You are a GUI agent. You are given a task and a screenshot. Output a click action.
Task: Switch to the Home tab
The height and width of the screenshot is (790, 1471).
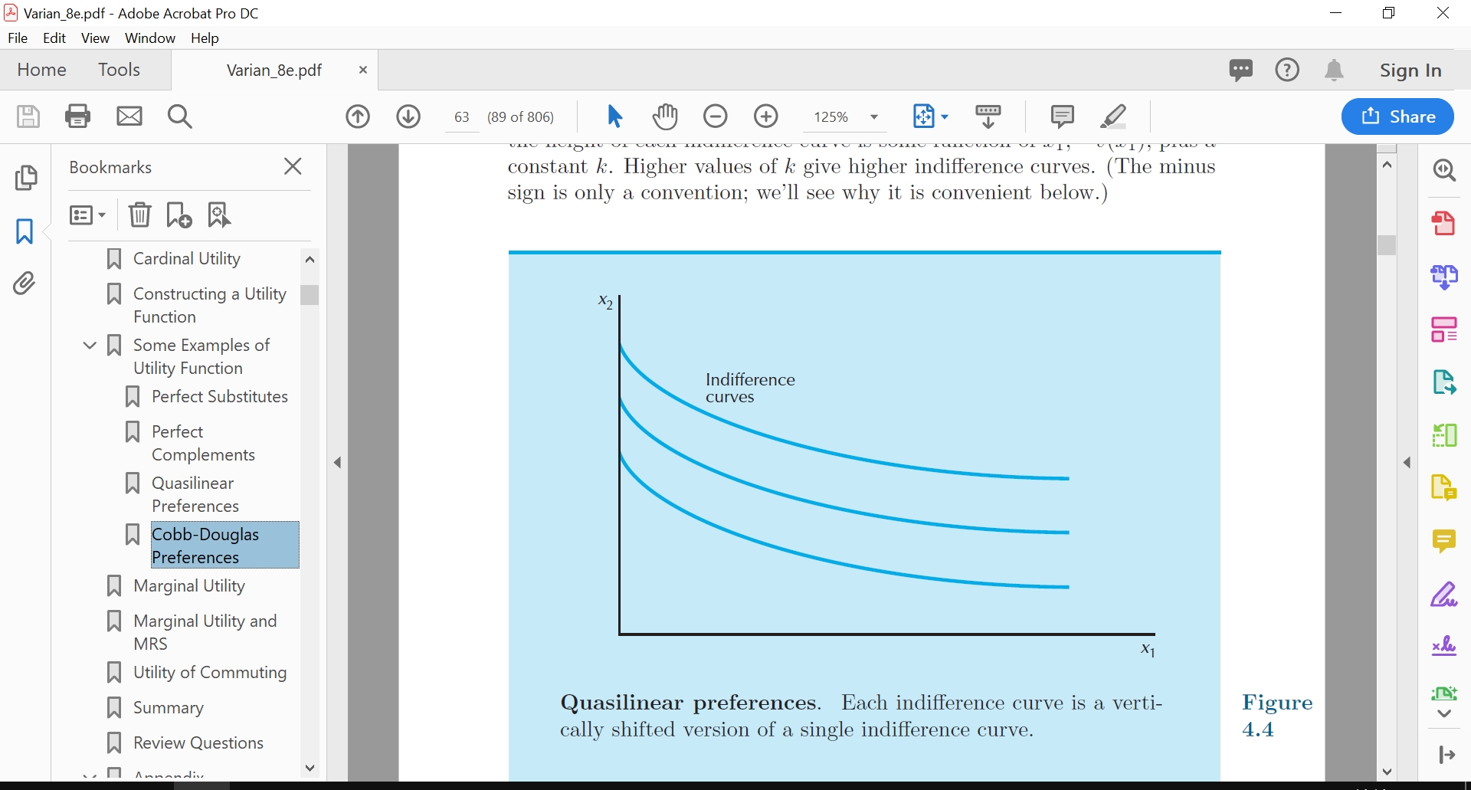(x=41, y=70)
